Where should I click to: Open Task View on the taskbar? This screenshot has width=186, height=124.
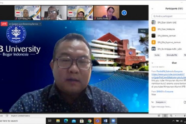pos(50,121)
